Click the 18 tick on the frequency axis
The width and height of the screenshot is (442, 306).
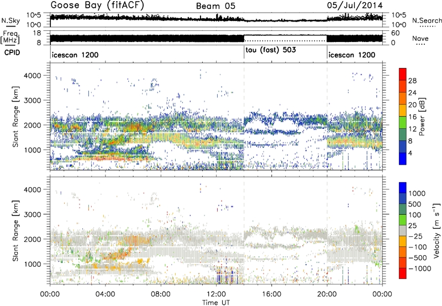click(37, 33)
